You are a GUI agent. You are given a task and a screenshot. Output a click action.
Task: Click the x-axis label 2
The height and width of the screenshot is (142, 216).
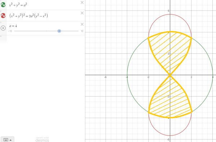[192, 77]
